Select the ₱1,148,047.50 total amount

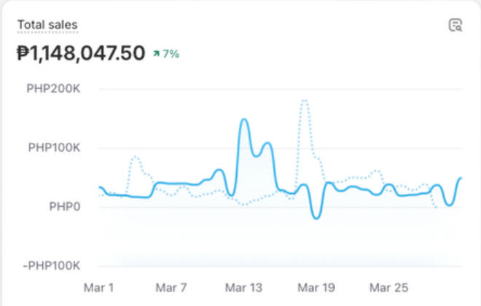pos(81,52)
